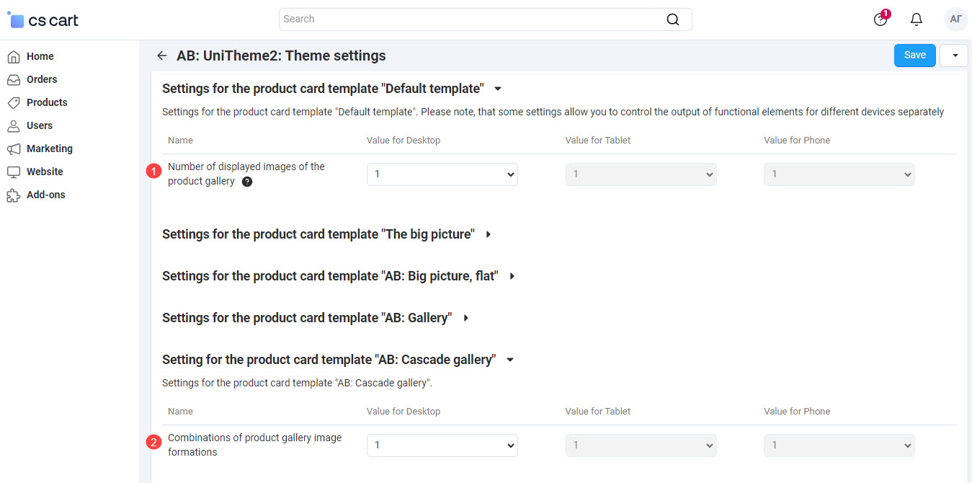Viewport: 972px width, 483px height.
Task: Collapse the "Default template" settings section
Action: click(331, 89)
